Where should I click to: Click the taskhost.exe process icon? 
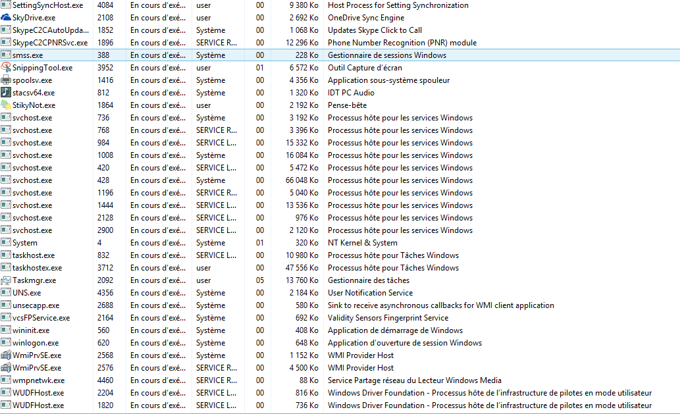click(6, 255)
